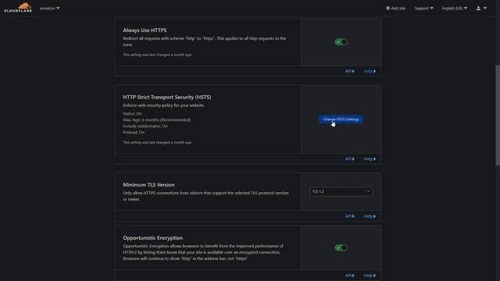Toggle Always Use HTTPS switch
The width and height of the screenshot is (500, 281).
click(x=341, y=41)
